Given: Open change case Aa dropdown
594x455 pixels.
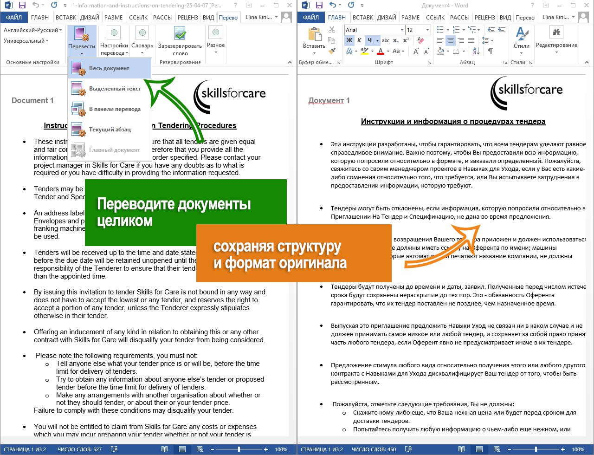Looking at the screenshot, I should 398,51.
